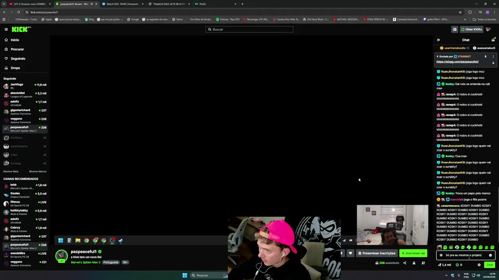Open the Kick logo home page
This screenshot has width=499, height=280.
click(x=21, y=29)
